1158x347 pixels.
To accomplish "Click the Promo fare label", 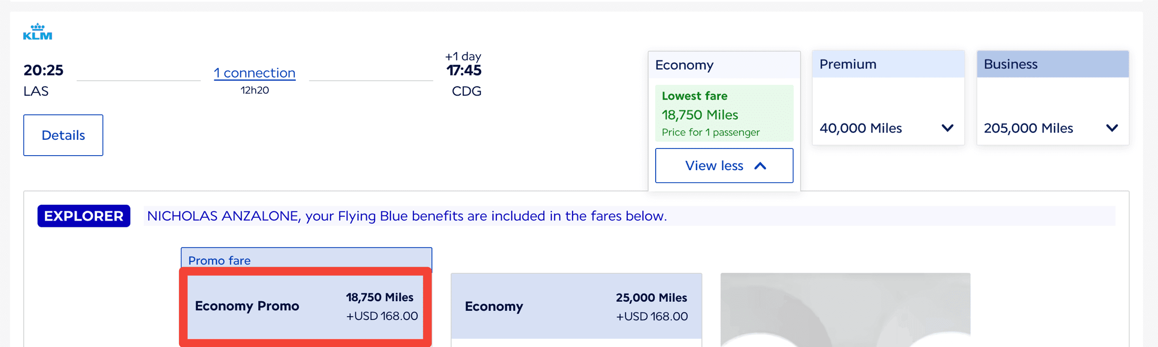I will pos(220,260).
